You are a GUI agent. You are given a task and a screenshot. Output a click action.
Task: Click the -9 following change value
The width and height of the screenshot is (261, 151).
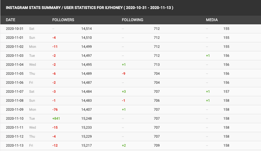pos(124,74)
